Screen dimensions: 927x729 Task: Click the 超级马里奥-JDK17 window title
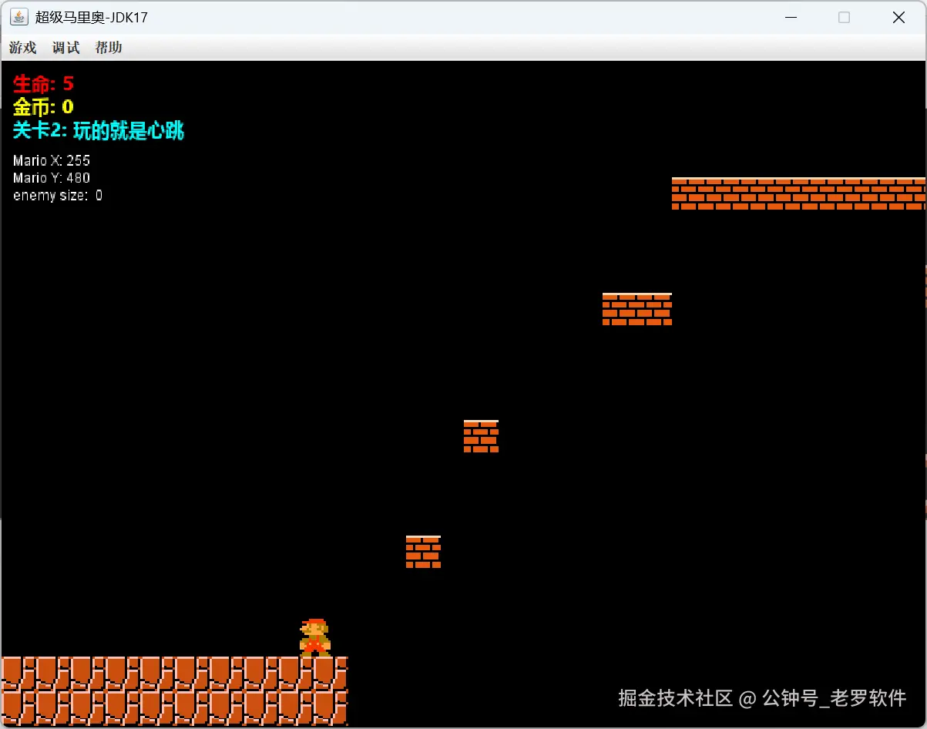92,17
